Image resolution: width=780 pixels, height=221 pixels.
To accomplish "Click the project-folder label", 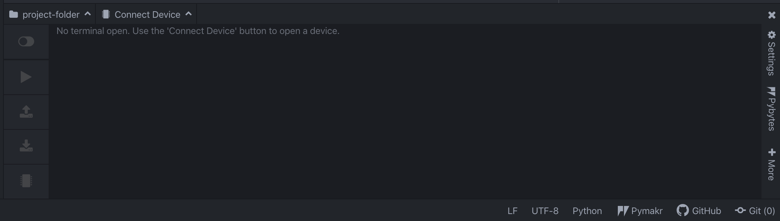I will [x=51, y=15].
